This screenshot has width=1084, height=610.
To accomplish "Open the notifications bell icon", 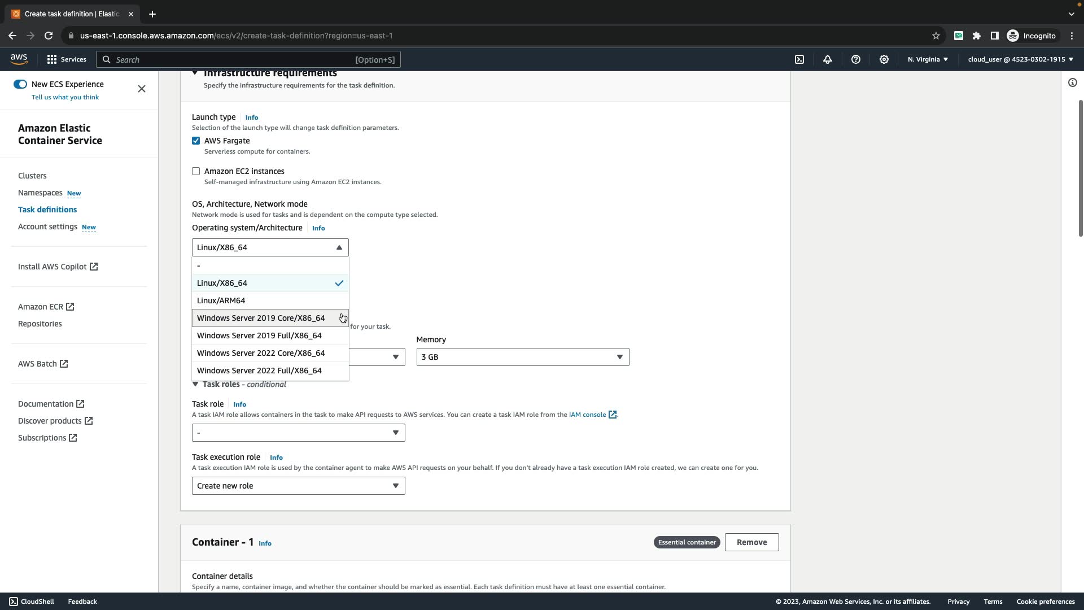I will (828, 59).
